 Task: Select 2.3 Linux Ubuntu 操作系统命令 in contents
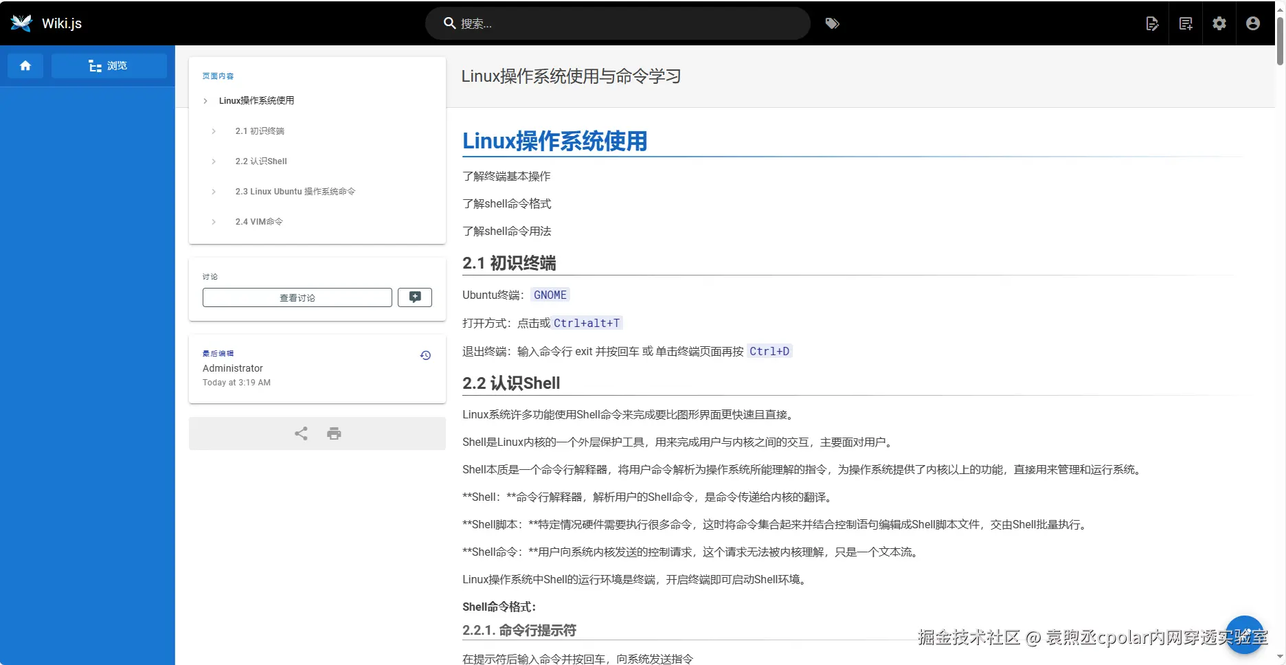[295, 191]
